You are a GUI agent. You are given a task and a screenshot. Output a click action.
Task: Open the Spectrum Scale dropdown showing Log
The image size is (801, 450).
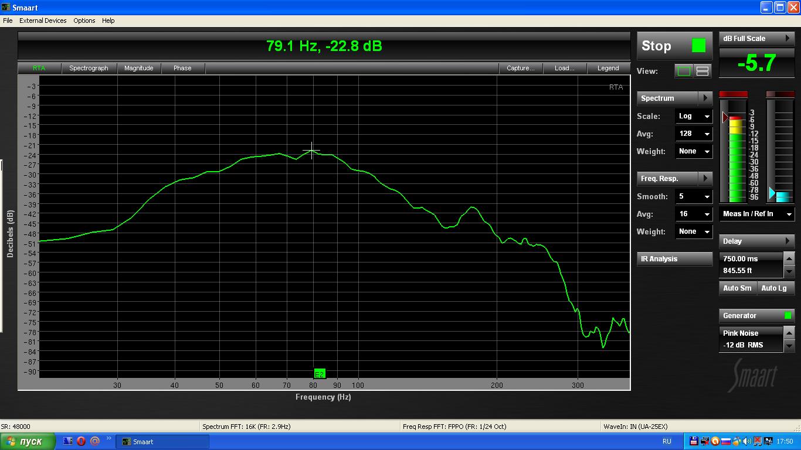[694, 116]
